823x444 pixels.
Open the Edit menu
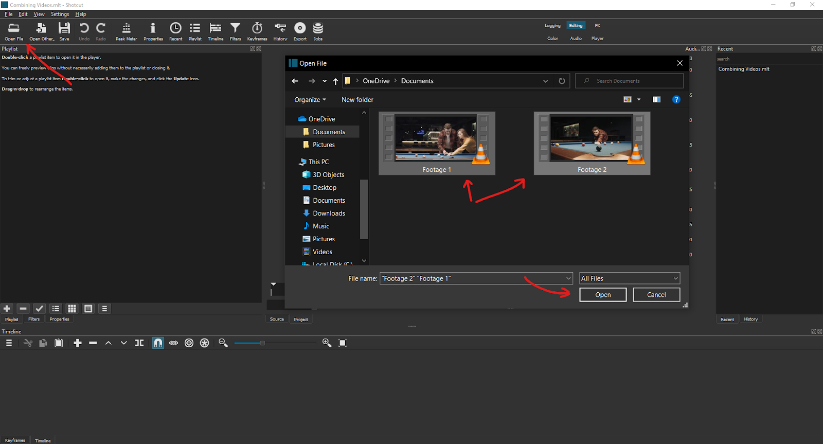click(x=23, y=14)
